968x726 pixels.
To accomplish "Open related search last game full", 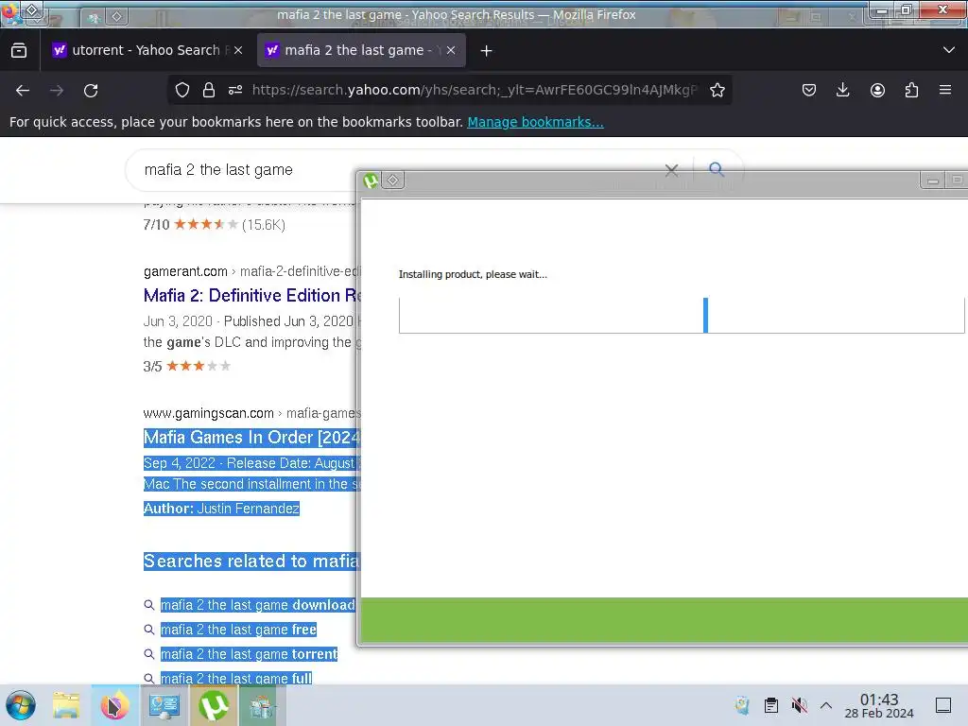I will coord(235,679).
